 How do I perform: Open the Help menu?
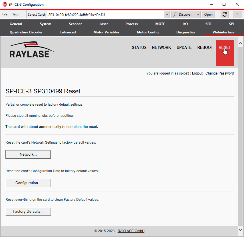coord(15,14)
